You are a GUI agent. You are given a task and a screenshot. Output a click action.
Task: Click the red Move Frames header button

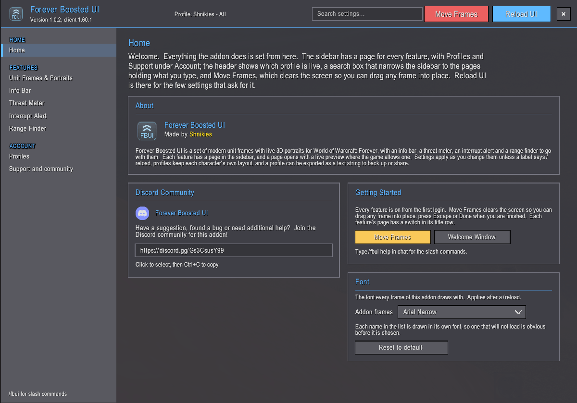click(x=456, y=14)
